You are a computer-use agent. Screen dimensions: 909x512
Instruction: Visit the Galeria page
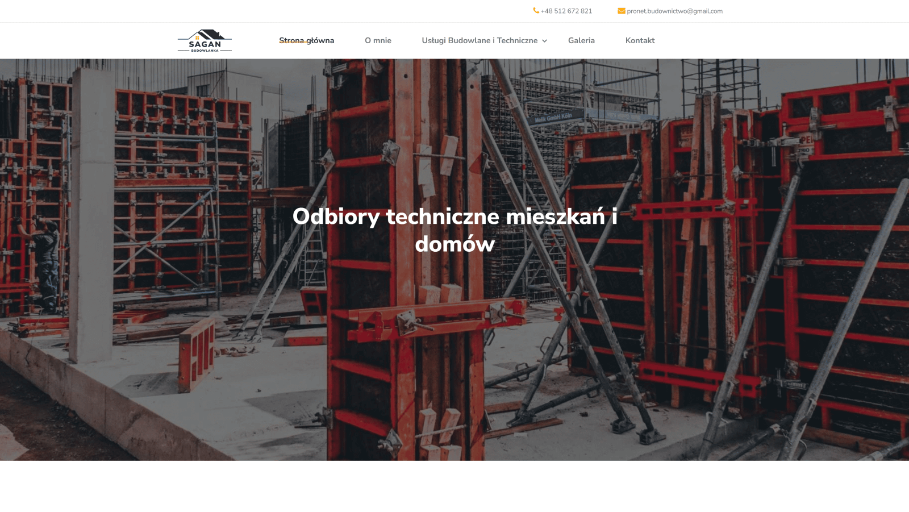click(x=581, y=40)
